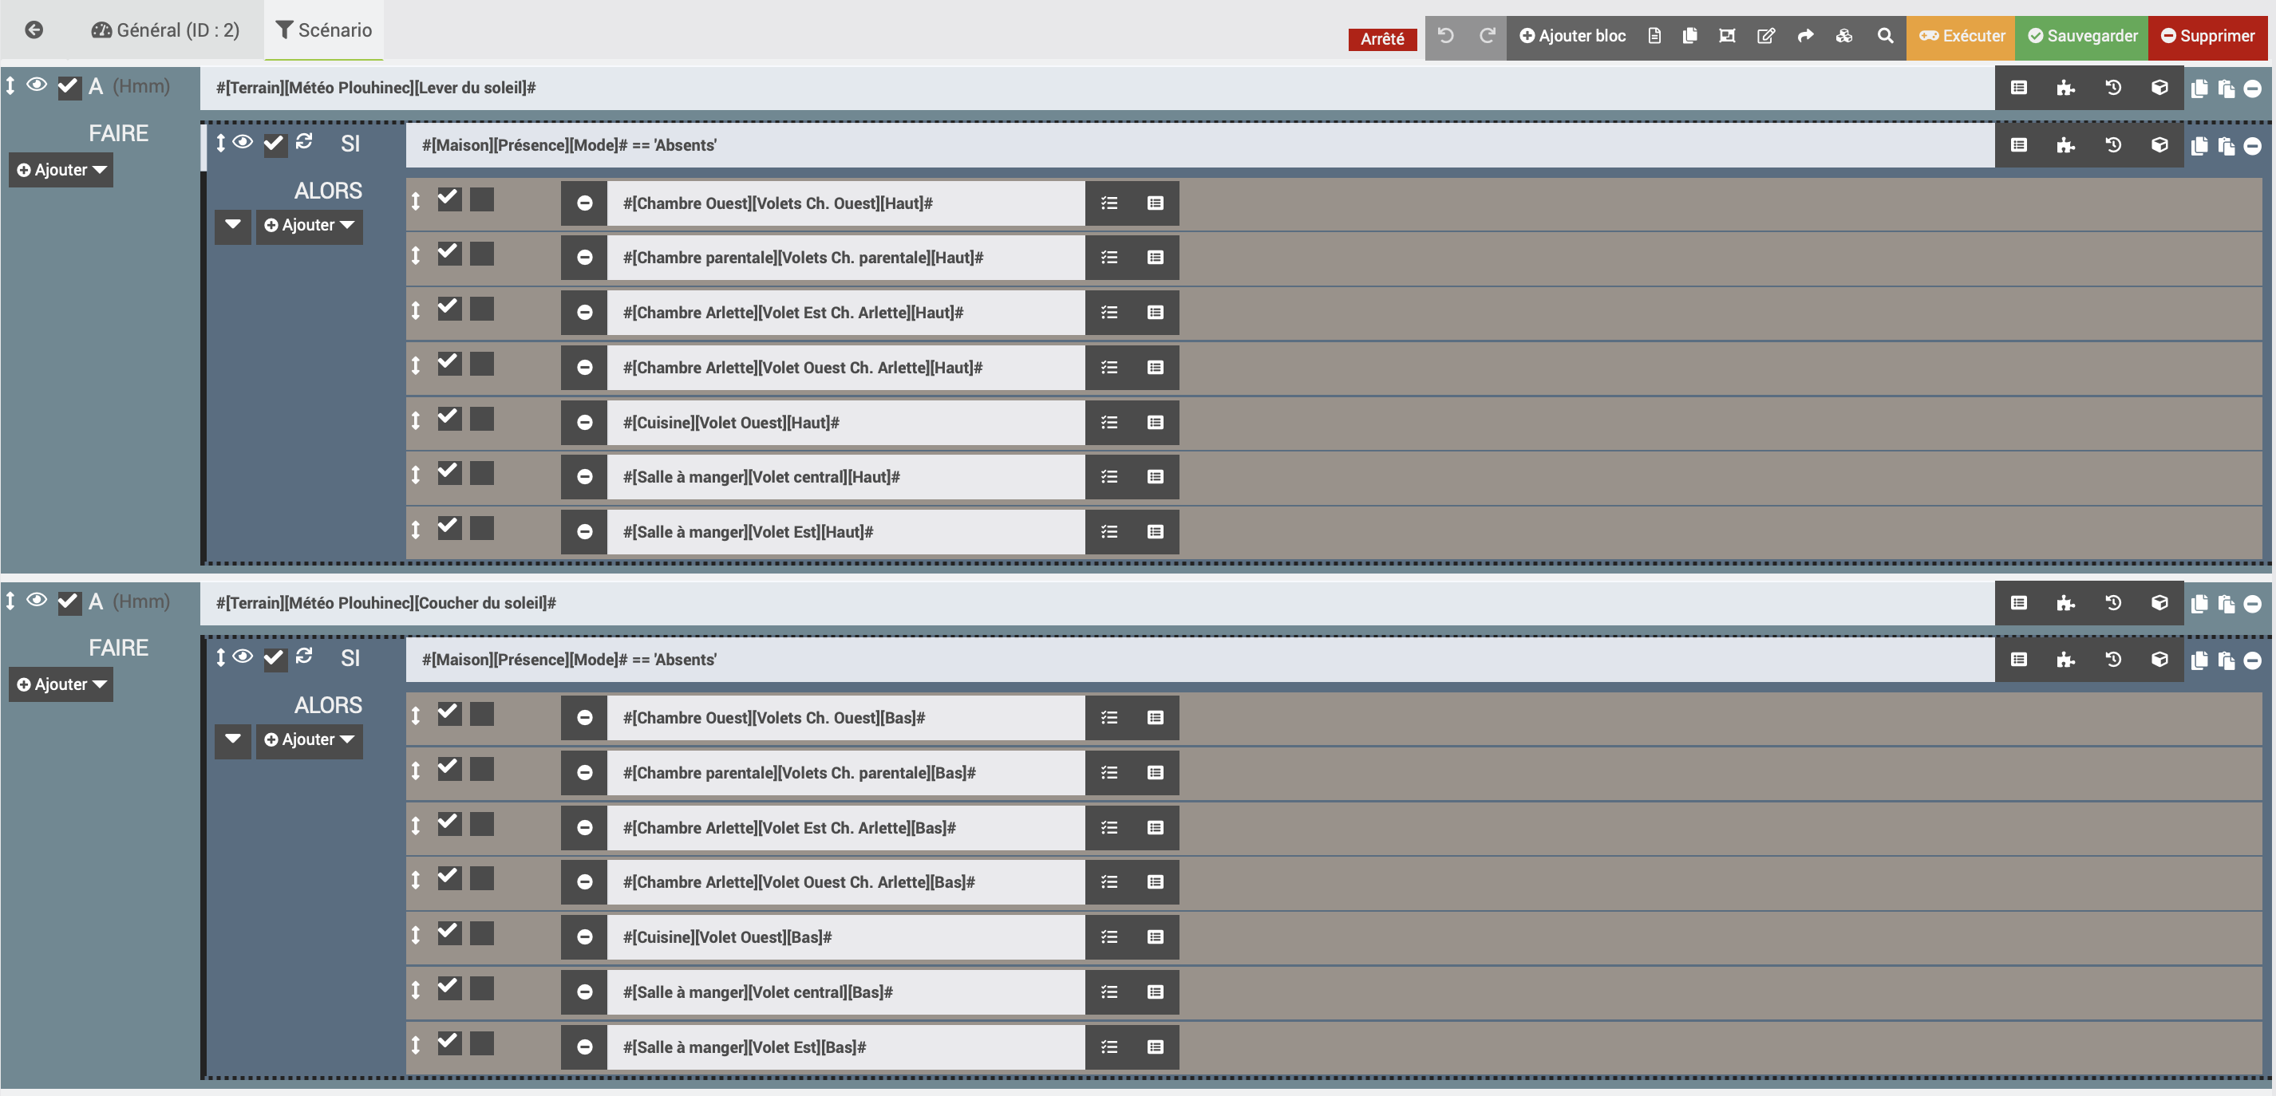
Task: Switch to the Général (ID : 2) tab
Action: point(165,30)
